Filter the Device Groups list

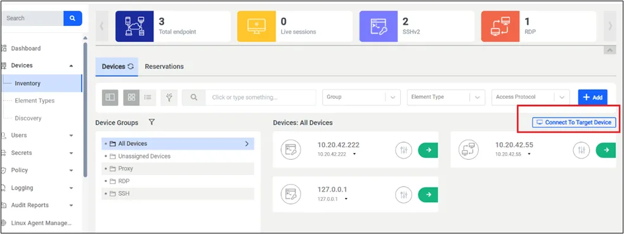(151, 122)
